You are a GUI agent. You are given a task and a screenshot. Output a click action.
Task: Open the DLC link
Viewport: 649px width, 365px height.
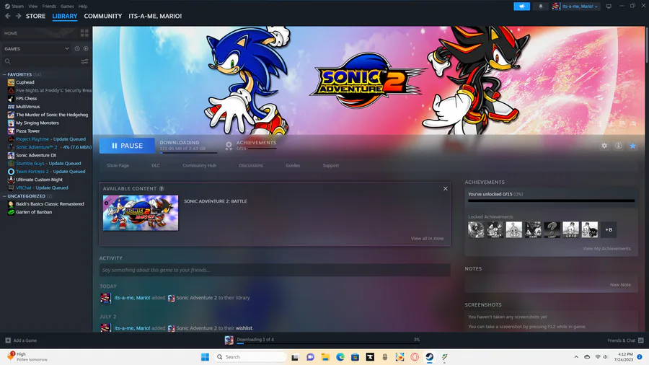click(156, 165)
